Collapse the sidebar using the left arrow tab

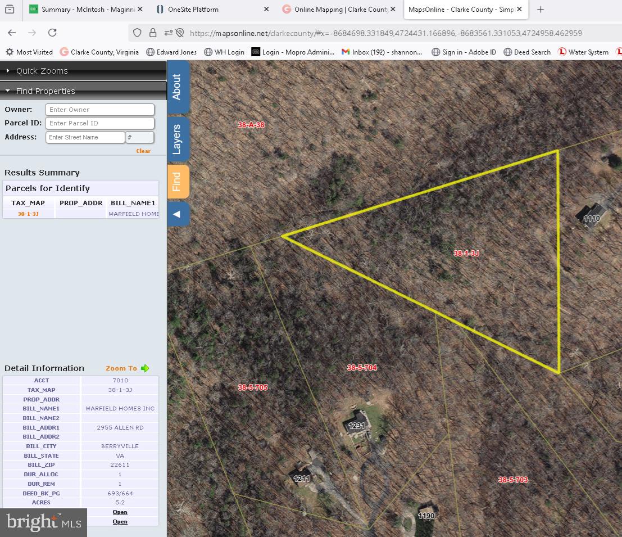pos(178,214)
